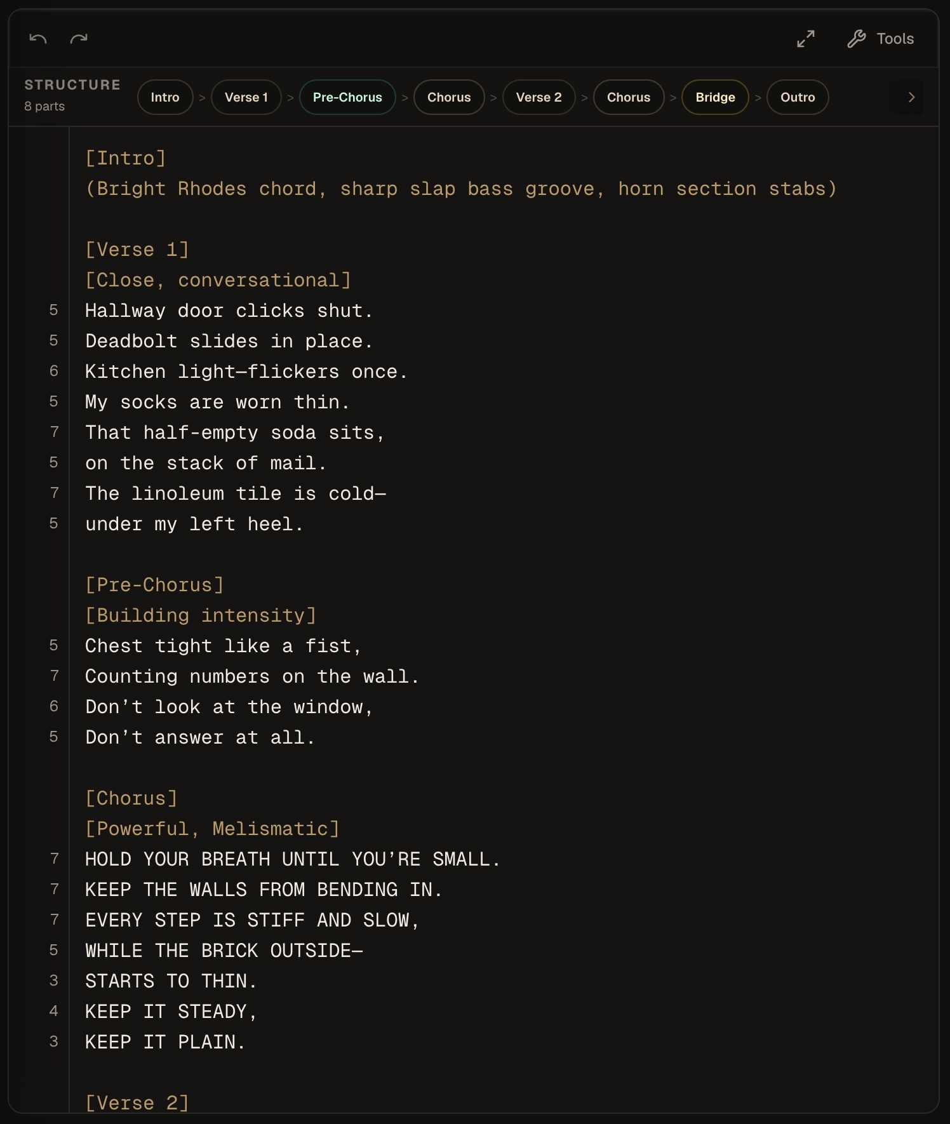
Task: Click line 'Kitchen light—flickers once.'
Action: tap(246, 371)
